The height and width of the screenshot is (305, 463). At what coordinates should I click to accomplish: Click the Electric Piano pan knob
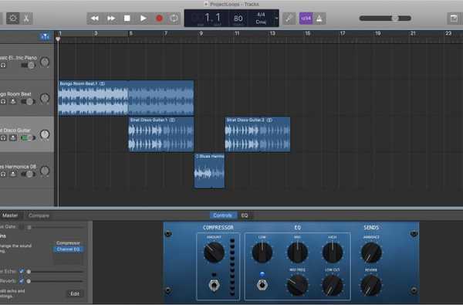[x=45, y=62]
